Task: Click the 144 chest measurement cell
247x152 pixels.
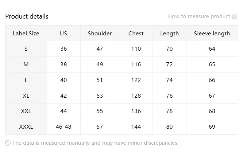Action: pyautogui.click(x=136, y=127)
